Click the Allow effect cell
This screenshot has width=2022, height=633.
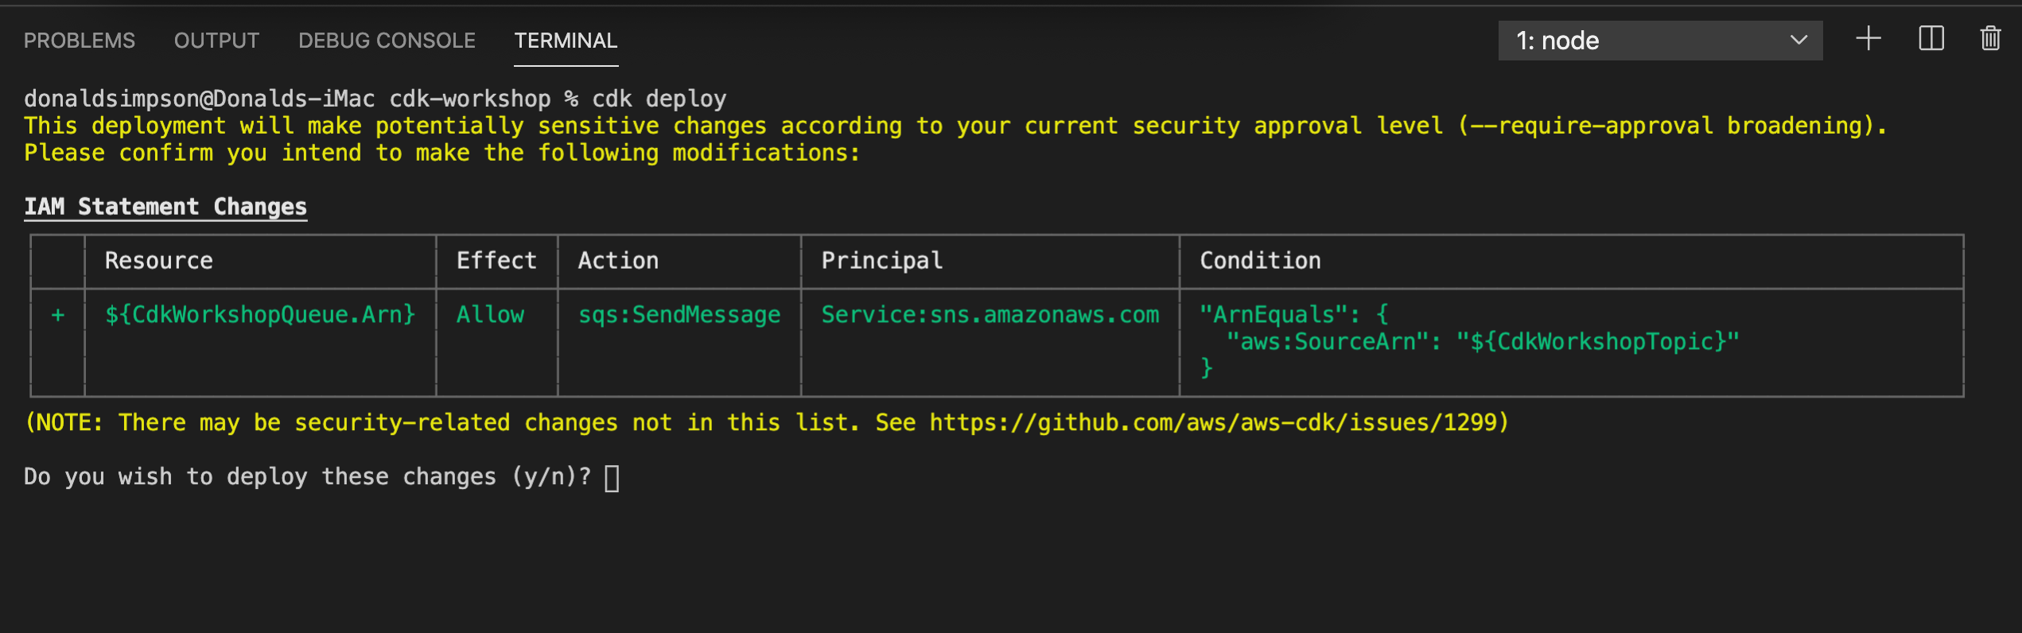(x=490, y=315)
